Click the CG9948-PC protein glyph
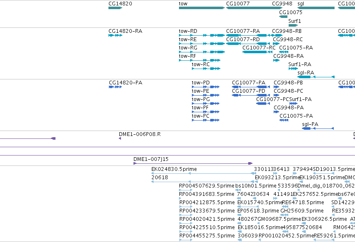 tap(276, 95)
